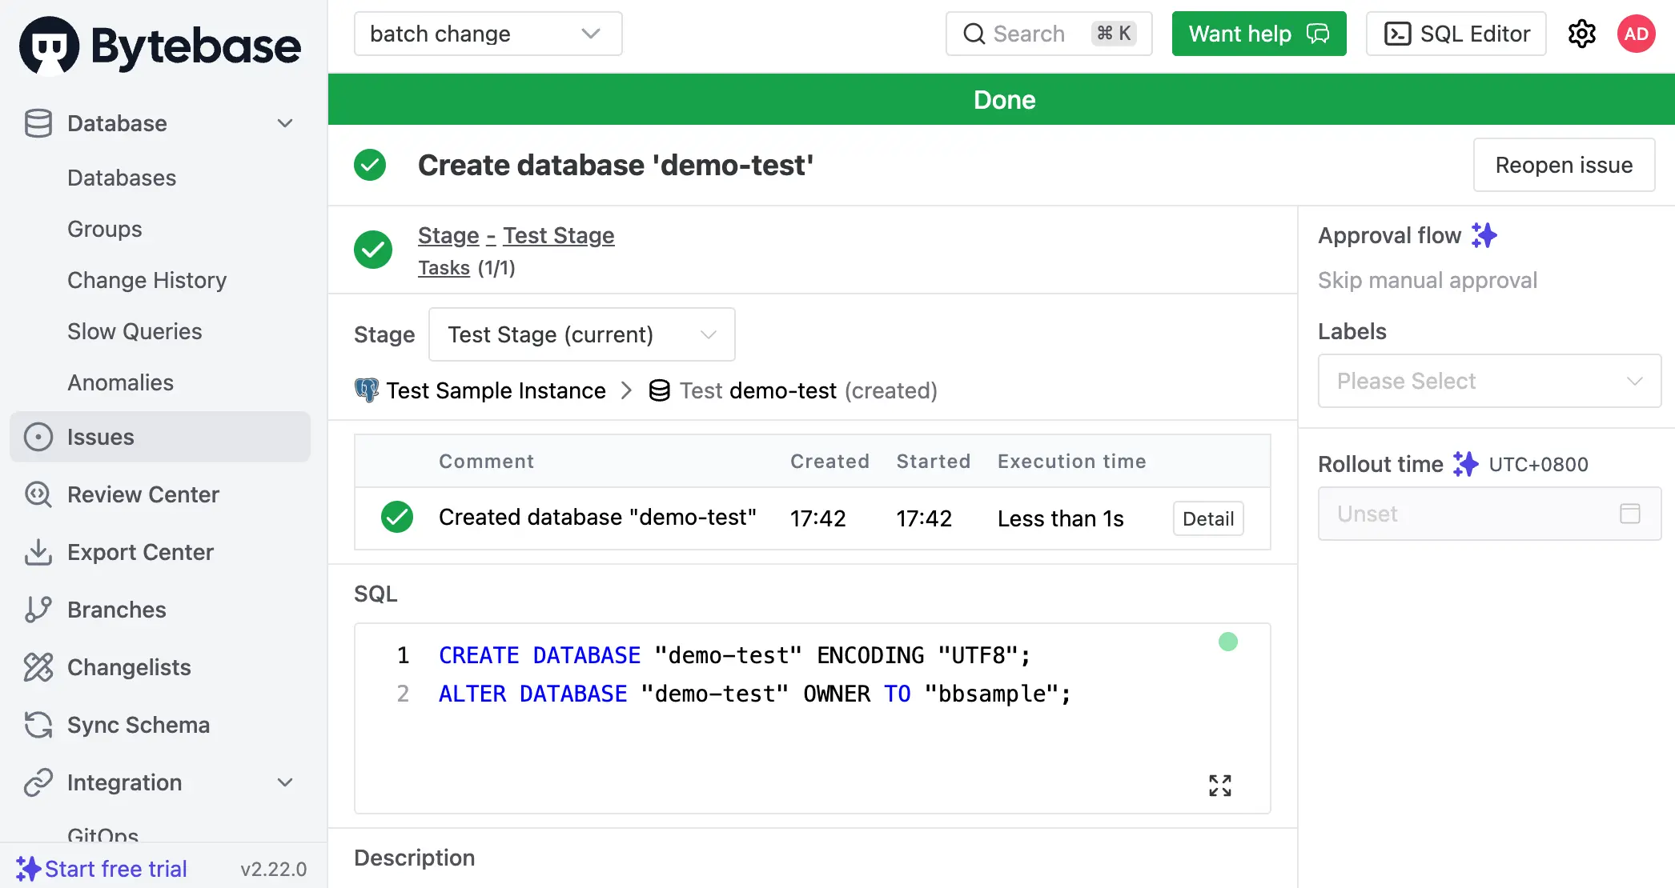
Task: Click the Search input field
Action: tap(1048, 34)
